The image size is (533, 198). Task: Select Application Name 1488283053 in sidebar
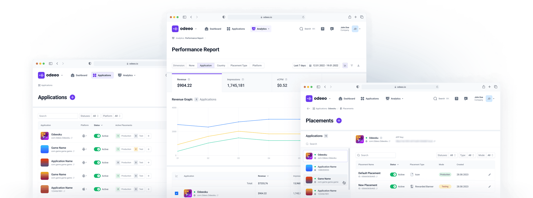[x=325, y=168]
